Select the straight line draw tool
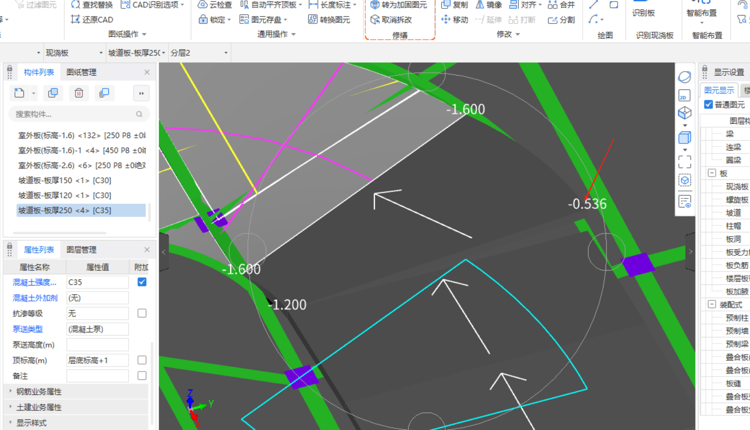750x430 pixels. 593,4
